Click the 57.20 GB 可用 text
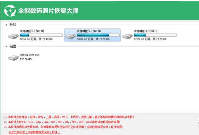This screenshot has width=199, height=135. (x=142, y=39)
